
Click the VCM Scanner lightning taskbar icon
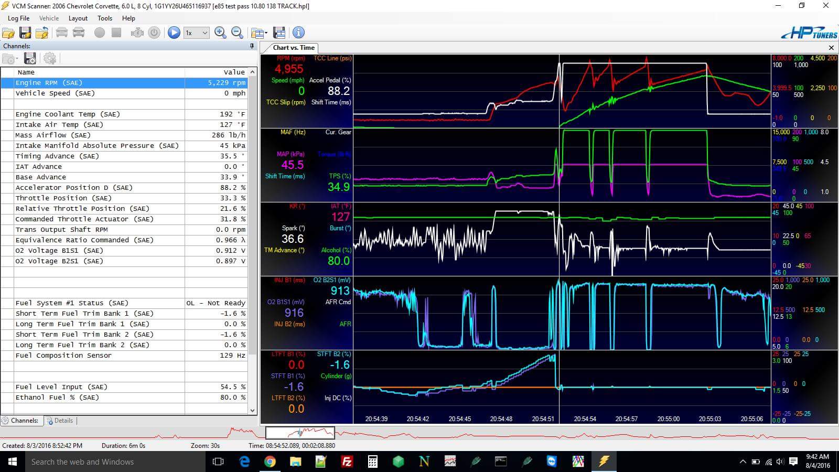604,462
